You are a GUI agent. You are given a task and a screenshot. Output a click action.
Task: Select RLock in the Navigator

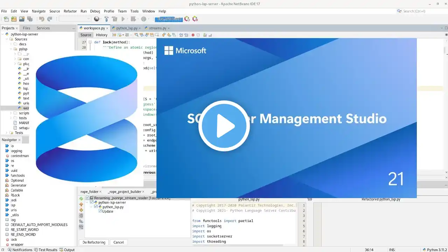coord(15,195)
